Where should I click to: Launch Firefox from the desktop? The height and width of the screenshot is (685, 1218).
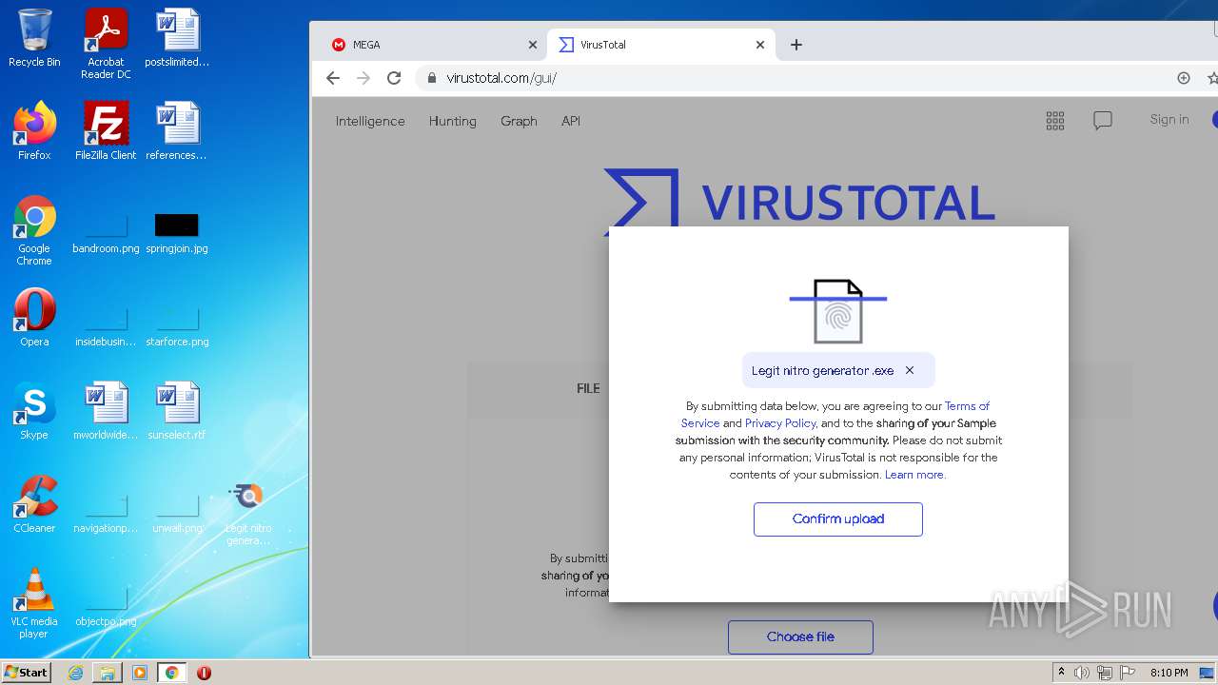pyautogui.click(x=34, y=131)
